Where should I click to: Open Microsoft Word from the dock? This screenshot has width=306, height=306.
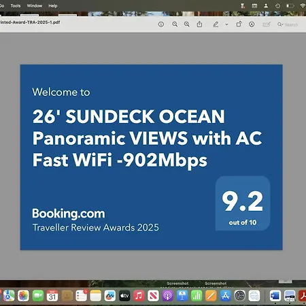coord(275,296)
